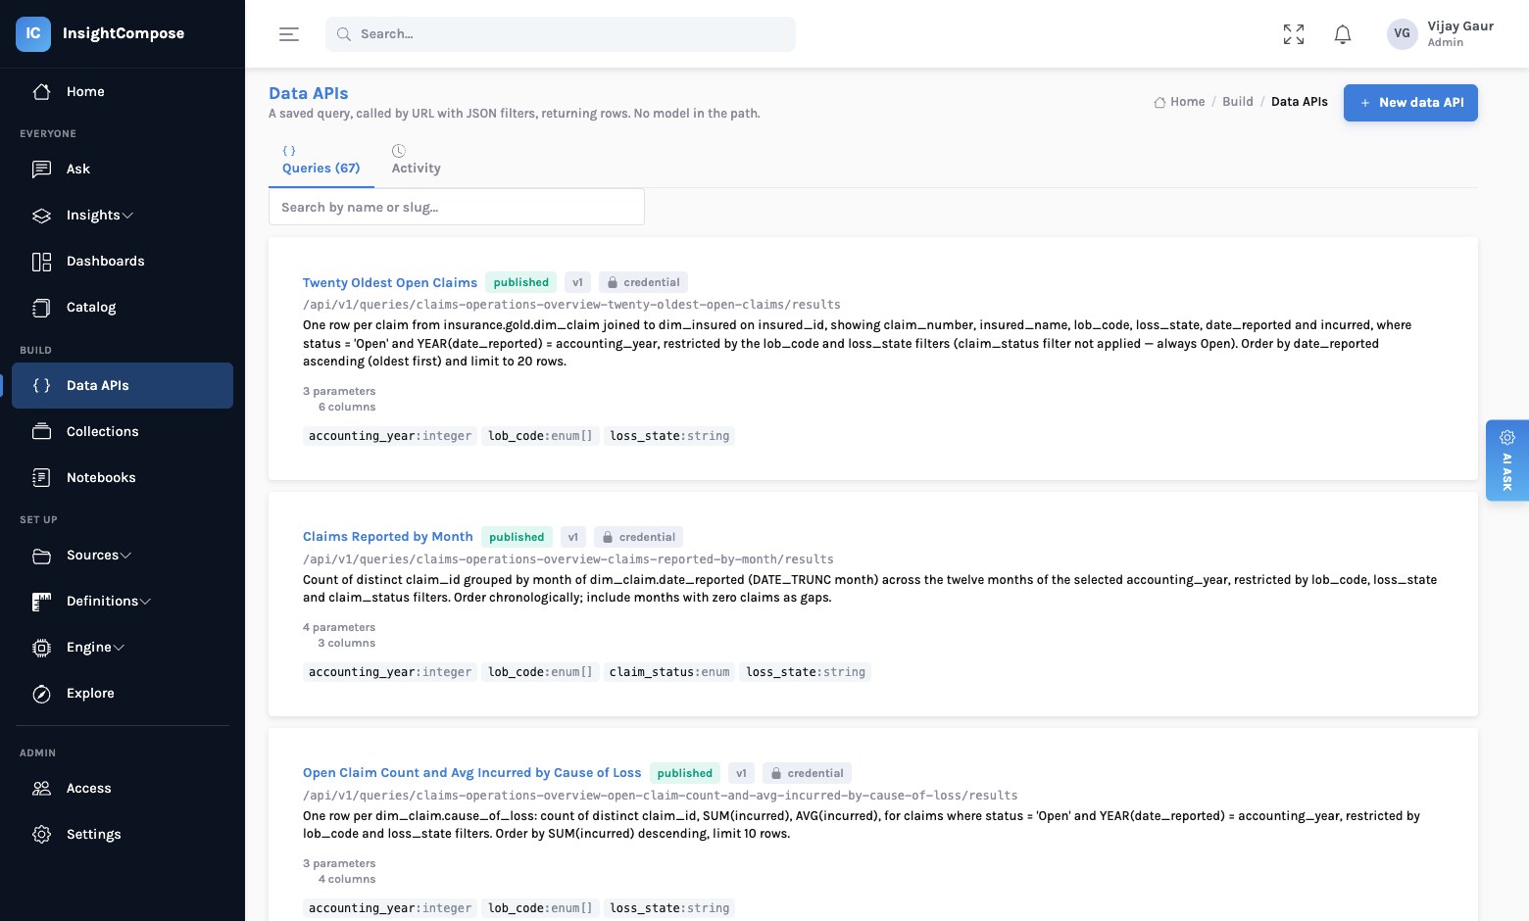This screenshot has width=1529, height=921.
Task: Click the Home breadcrumb link
Action: (1179, 102)
